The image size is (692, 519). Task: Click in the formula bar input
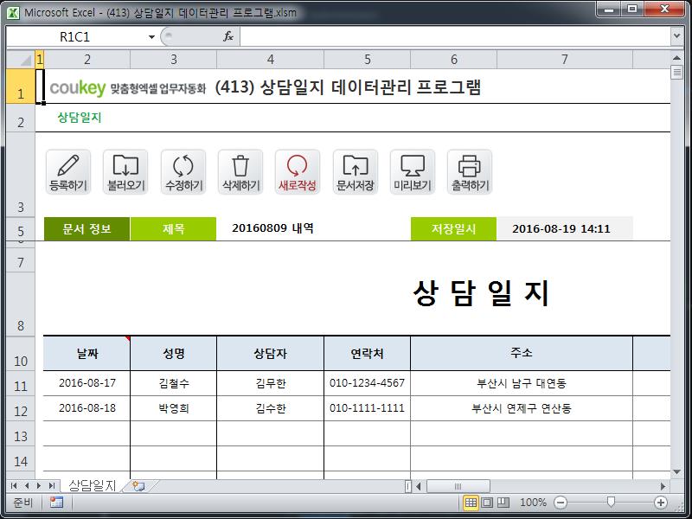click(456, 36)
